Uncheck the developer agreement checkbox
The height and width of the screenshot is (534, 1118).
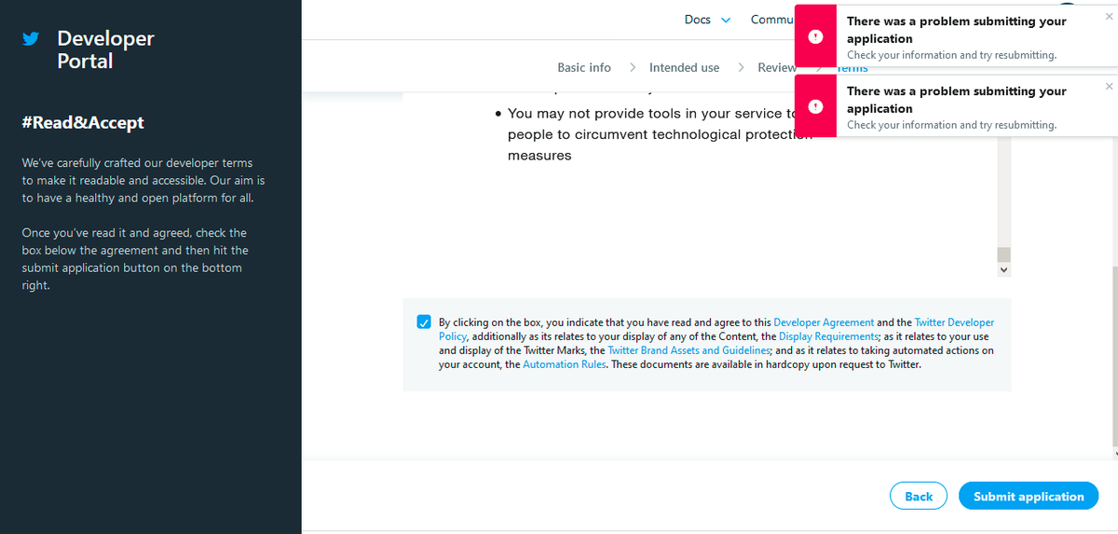424,322
